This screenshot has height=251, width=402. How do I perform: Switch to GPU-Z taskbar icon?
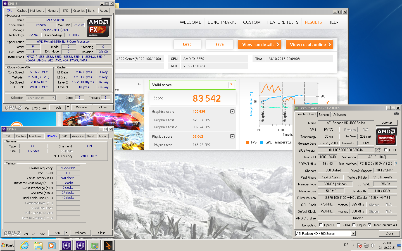pyautogui.click(x=94, y=245)
